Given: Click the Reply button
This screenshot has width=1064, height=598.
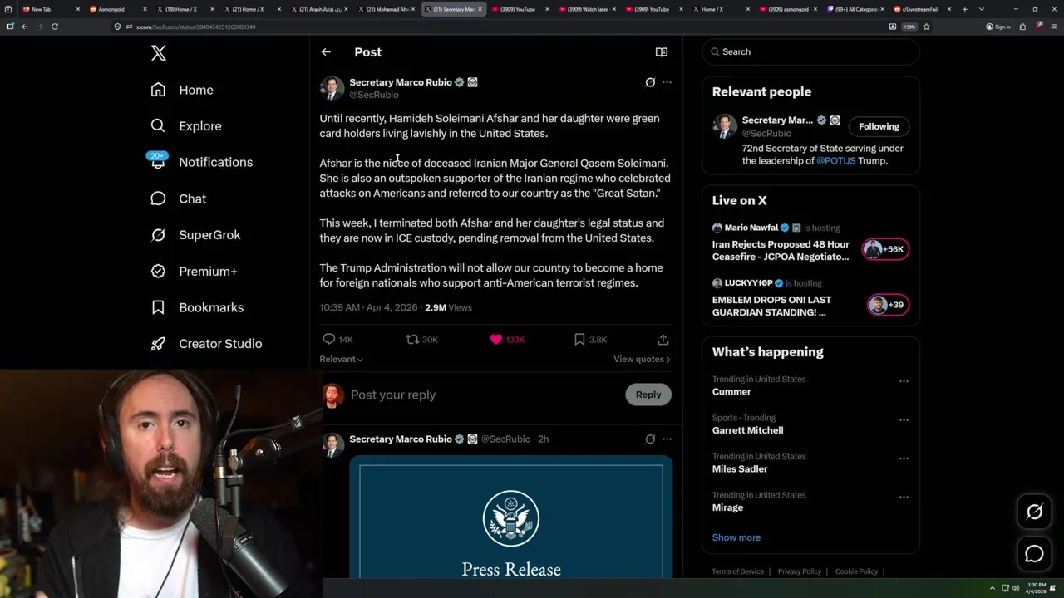Looking at the screenshot, I should (x=648, y=395).
